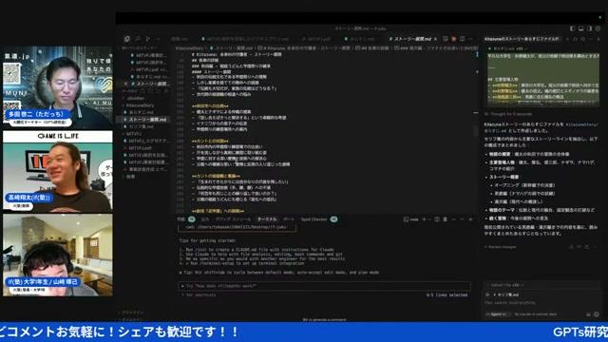Image resolution: width=608 pixels, height=342 pixels.
Task: Expand the アウトライン section
Action: coord(133,313)
